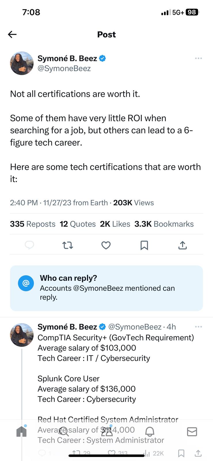213x461 pixels.
Task: View the 2K Likes list
Action: click(x=115, y=224)
